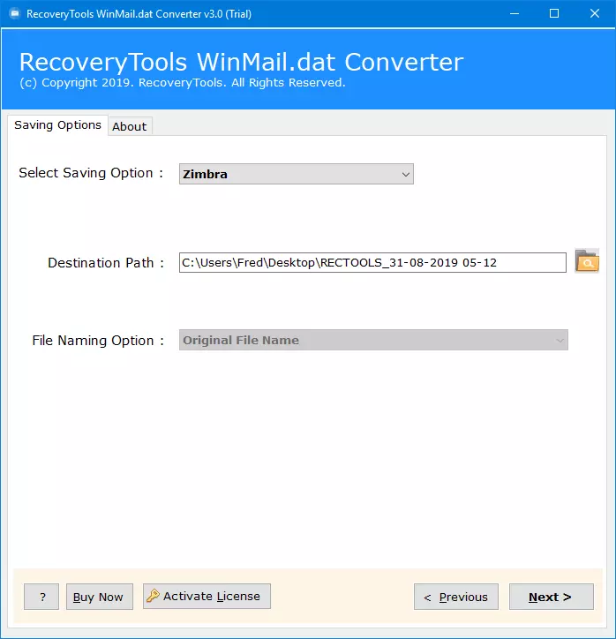Click the RecoveryTools WinMail.dat Converter heading

241,62
